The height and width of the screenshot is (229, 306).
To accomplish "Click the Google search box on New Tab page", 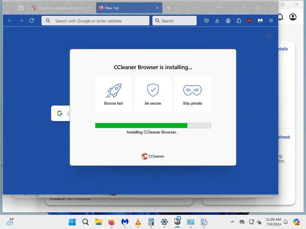I will (x=60, y=113).
